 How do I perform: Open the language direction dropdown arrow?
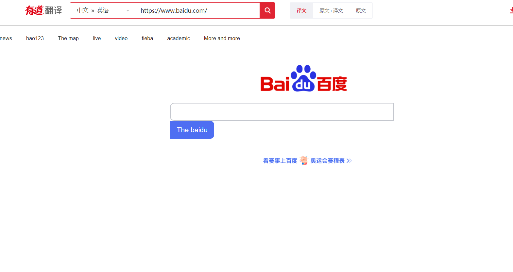point(128,10)
